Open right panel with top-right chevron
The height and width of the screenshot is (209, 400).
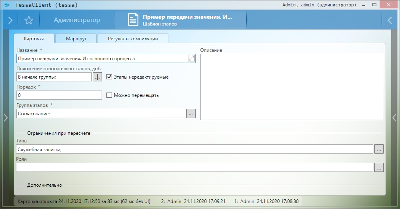pos(390,20)
